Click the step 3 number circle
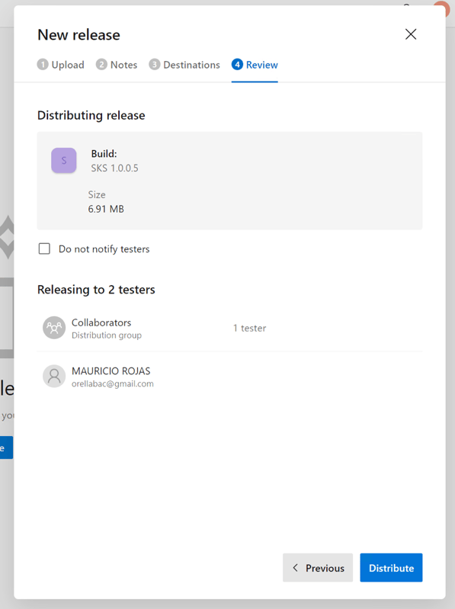This screenshot has height=609, width=455. (155, 65)
